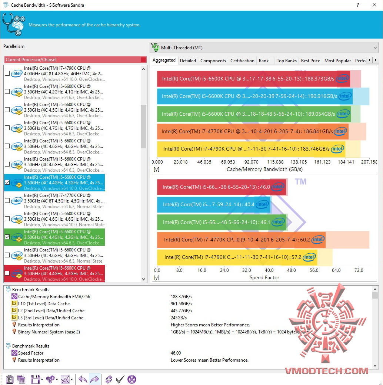Check the i5-6600K 4.7GHz, 4.7GHz IMC checkbox
The image size is (383, 385).
tap(7, 128)
